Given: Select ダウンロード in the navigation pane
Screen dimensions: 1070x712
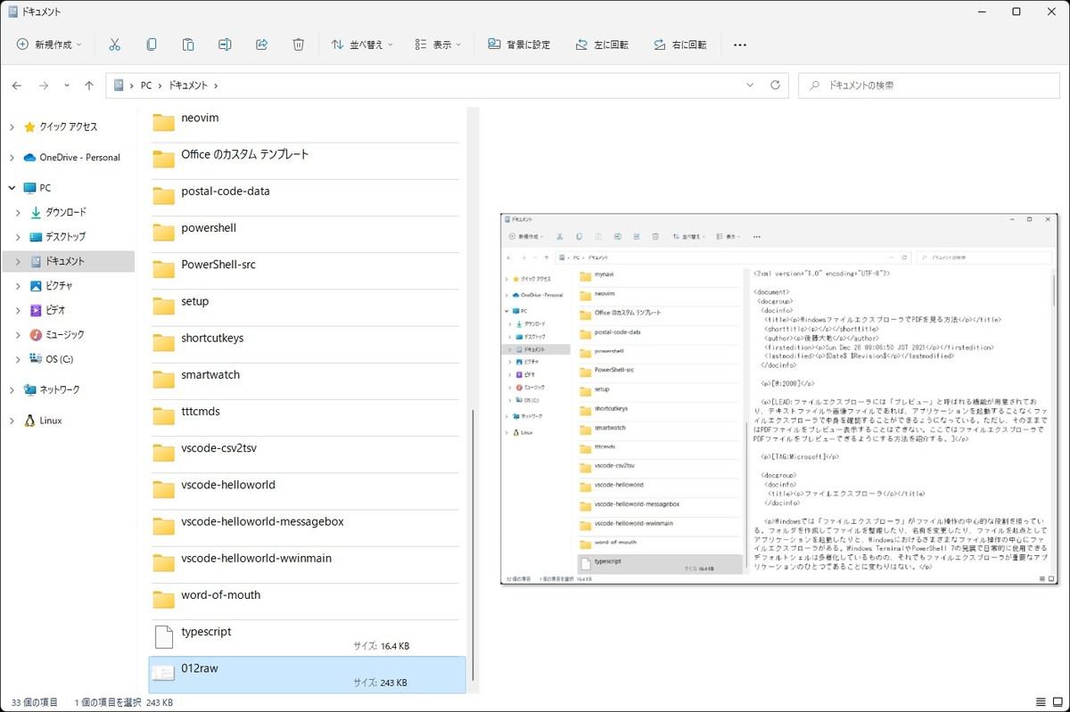Looking at the screenshot, I should (68, 212).
